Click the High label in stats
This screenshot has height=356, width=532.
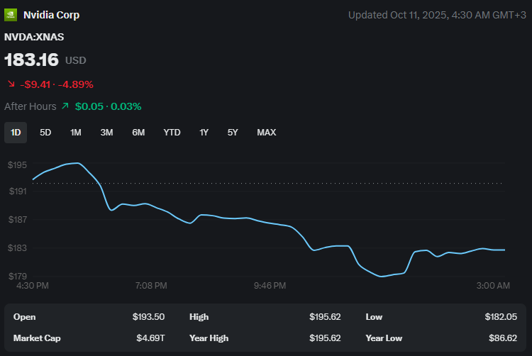[199, 317]
